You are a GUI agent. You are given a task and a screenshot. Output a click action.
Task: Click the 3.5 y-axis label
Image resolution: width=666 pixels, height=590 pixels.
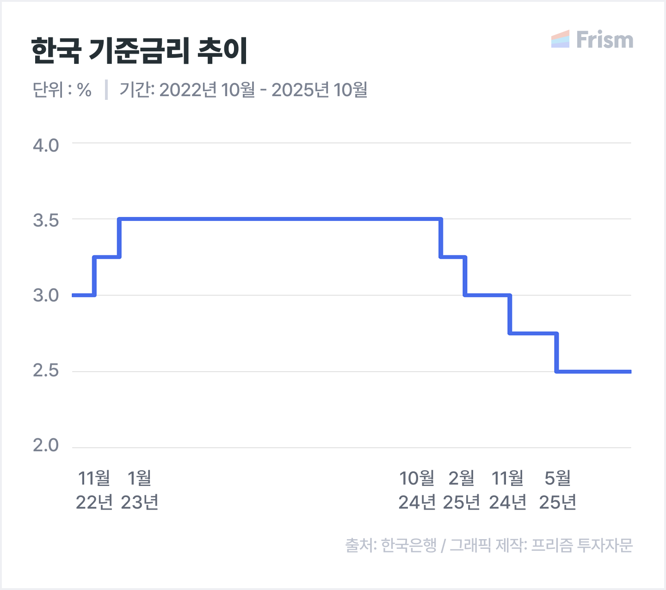pos(46,221)
